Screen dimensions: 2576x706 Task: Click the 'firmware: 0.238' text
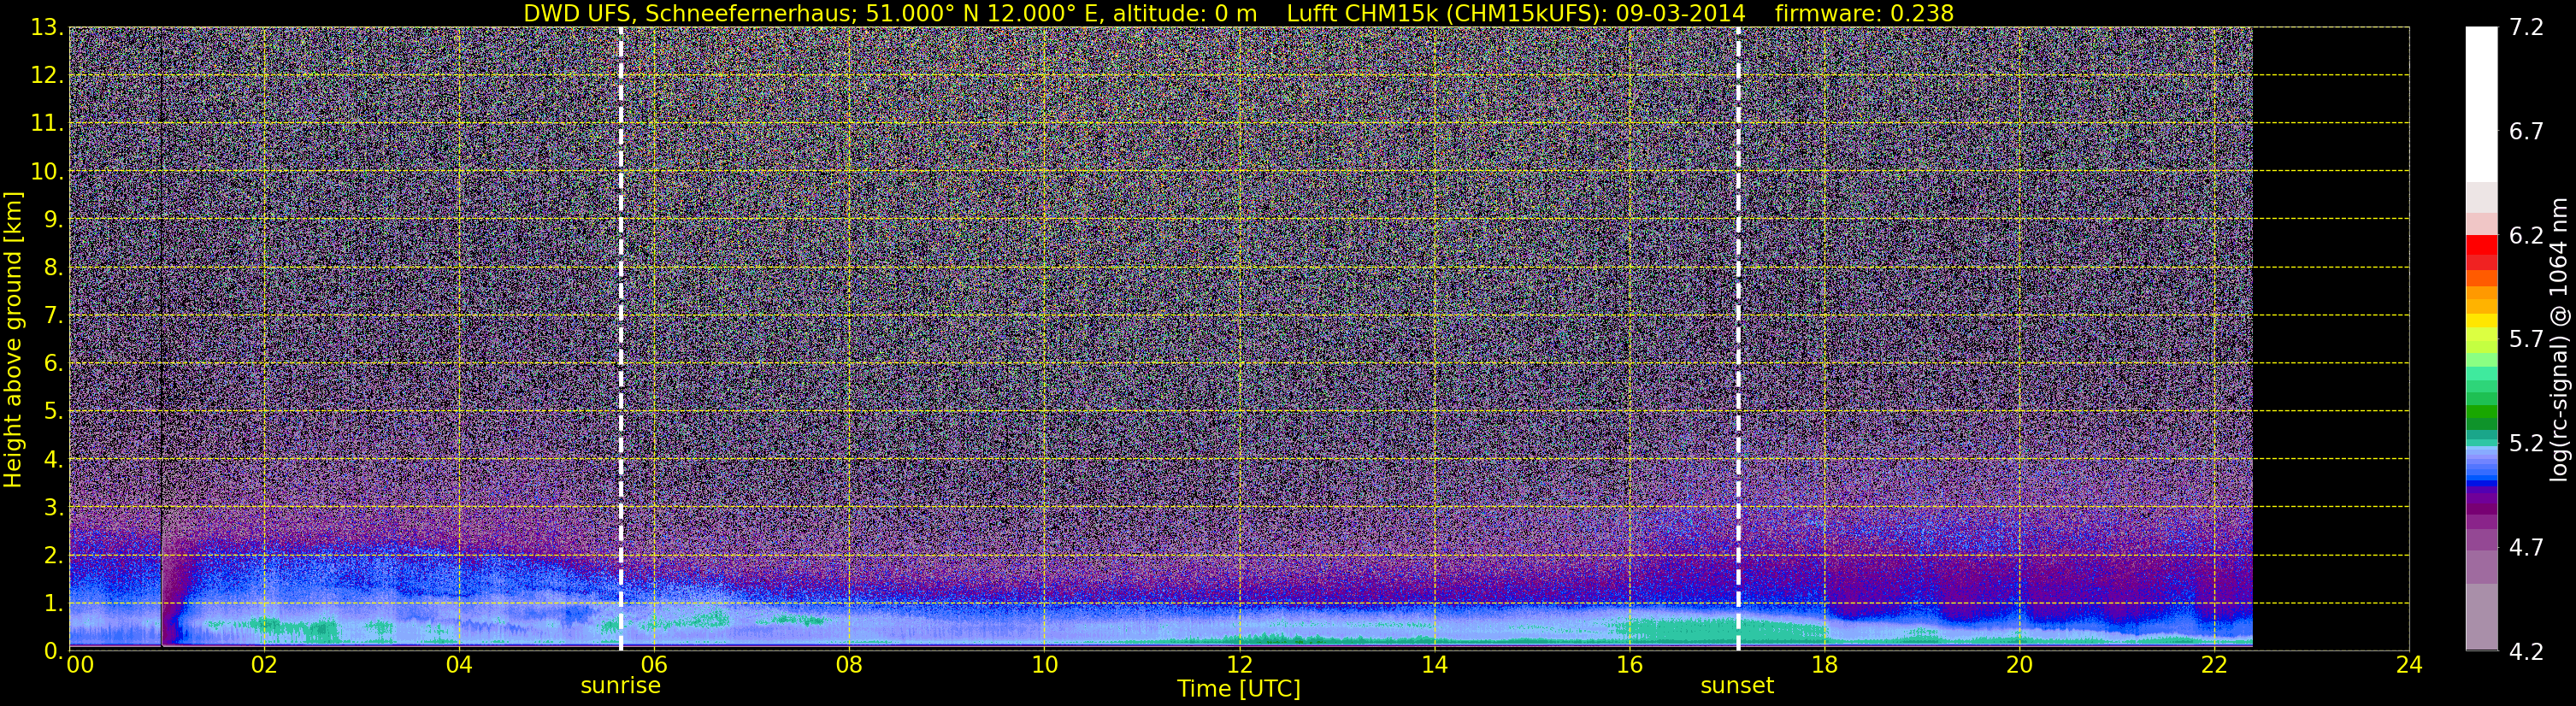(1864, 13)
